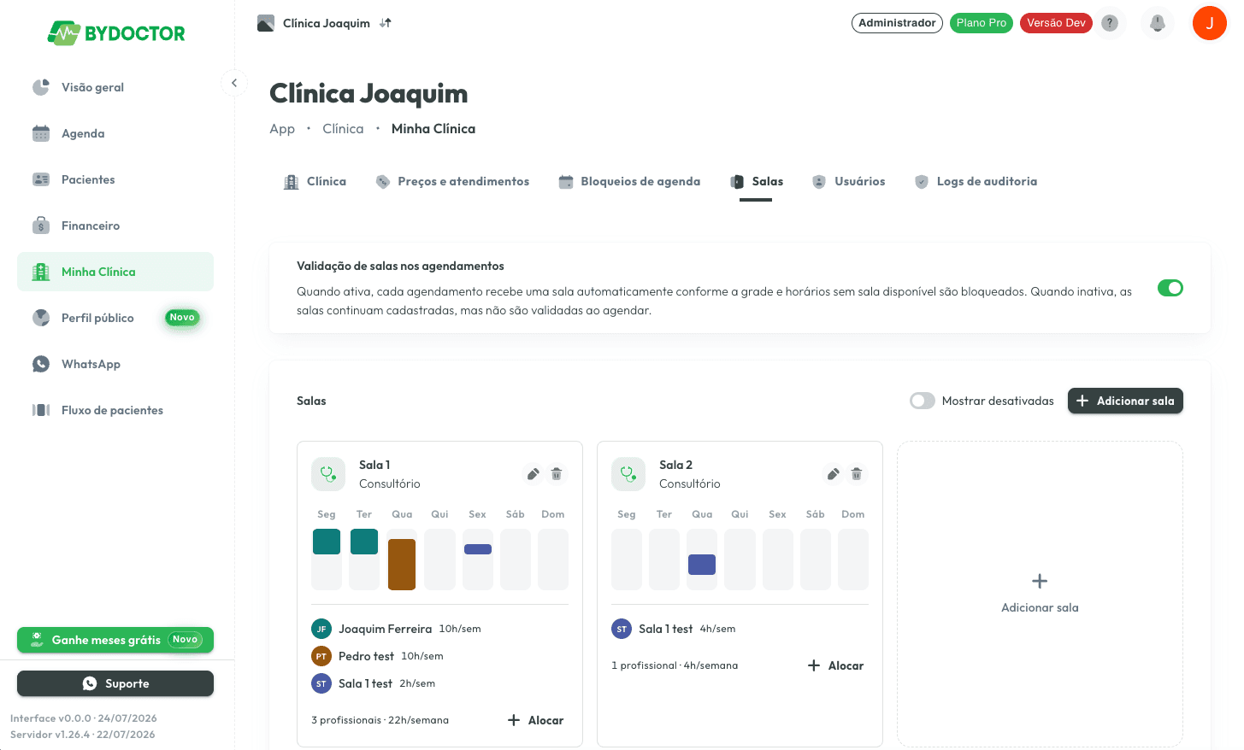Open Perfil público in the sidebar
Image resolution: width=1244 pixels, height=750 pixels.
[x=115, y=318]
